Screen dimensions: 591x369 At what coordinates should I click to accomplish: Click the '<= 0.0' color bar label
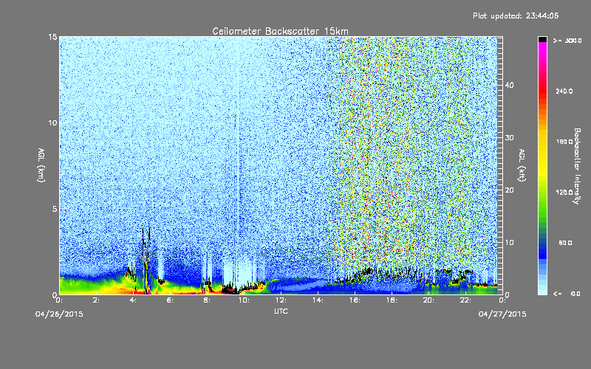[x=567, y=294]
